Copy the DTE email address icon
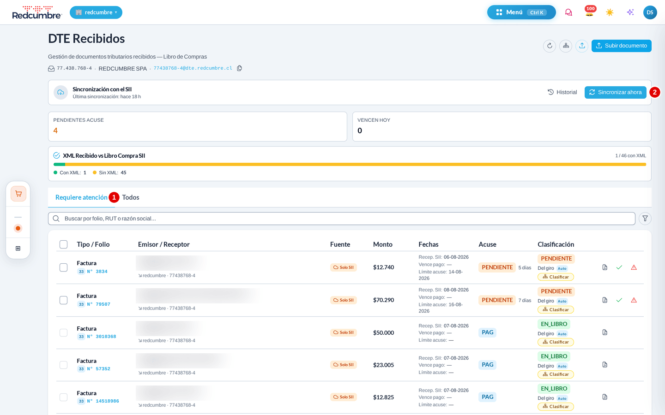This screenshot has width=665, height=415. pos(239,68)
